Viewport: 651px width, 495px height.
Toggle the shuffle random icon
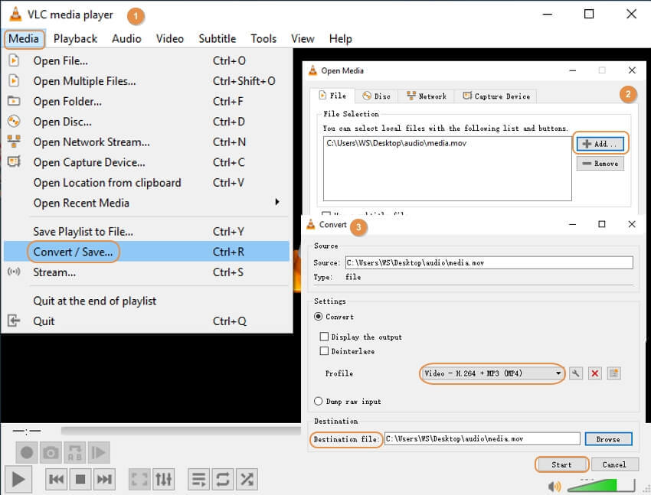click(x=247, y=480)
